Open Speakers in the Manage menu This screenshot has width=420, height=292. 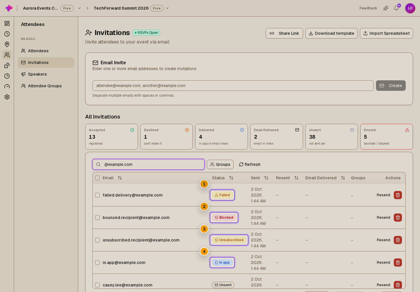(46, 74)
